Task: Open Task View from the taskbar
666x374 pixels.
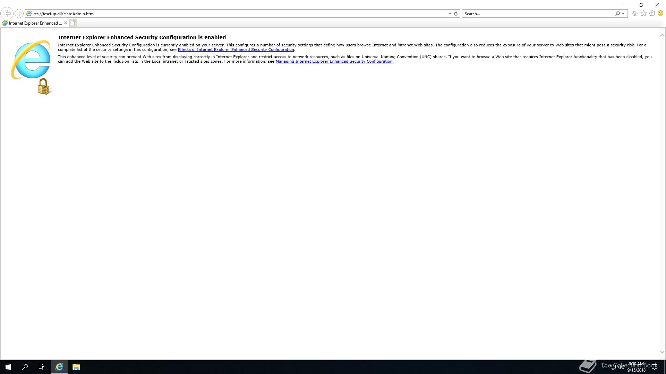Action: [x=42, y=367]
